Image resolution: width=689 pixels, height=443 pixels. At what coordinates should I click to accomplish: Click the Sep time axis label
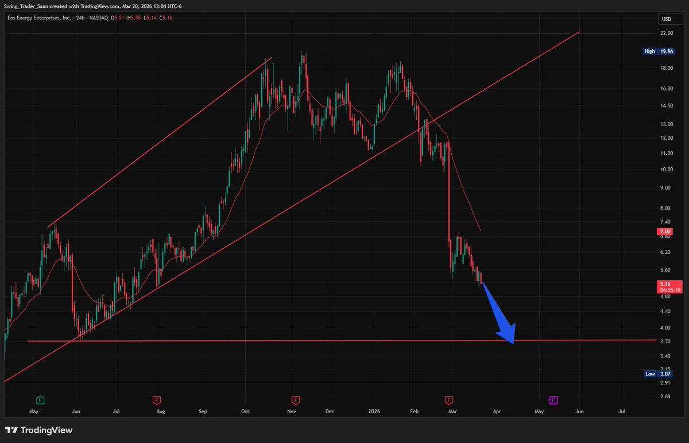point(203,411)
